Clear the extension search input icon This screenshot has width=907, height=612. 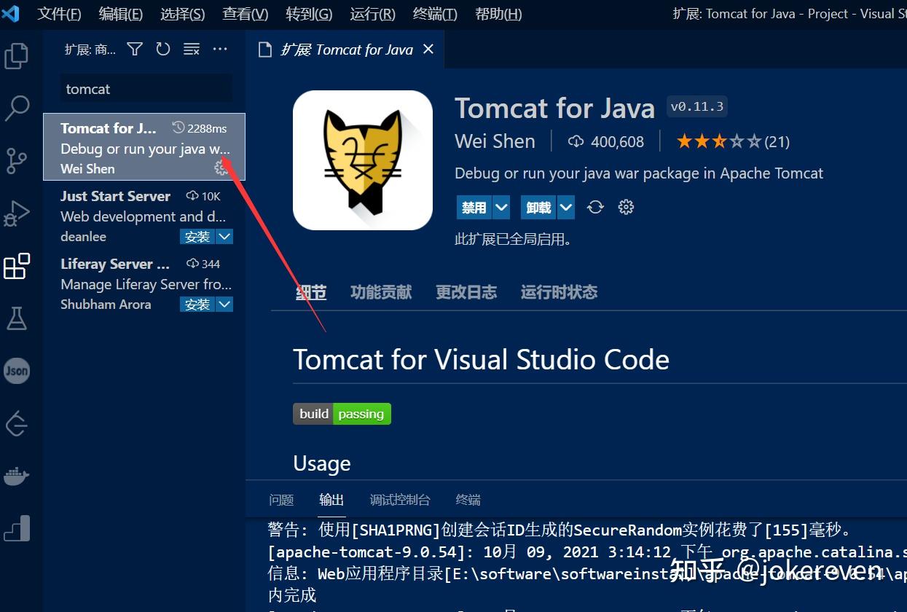191,49
